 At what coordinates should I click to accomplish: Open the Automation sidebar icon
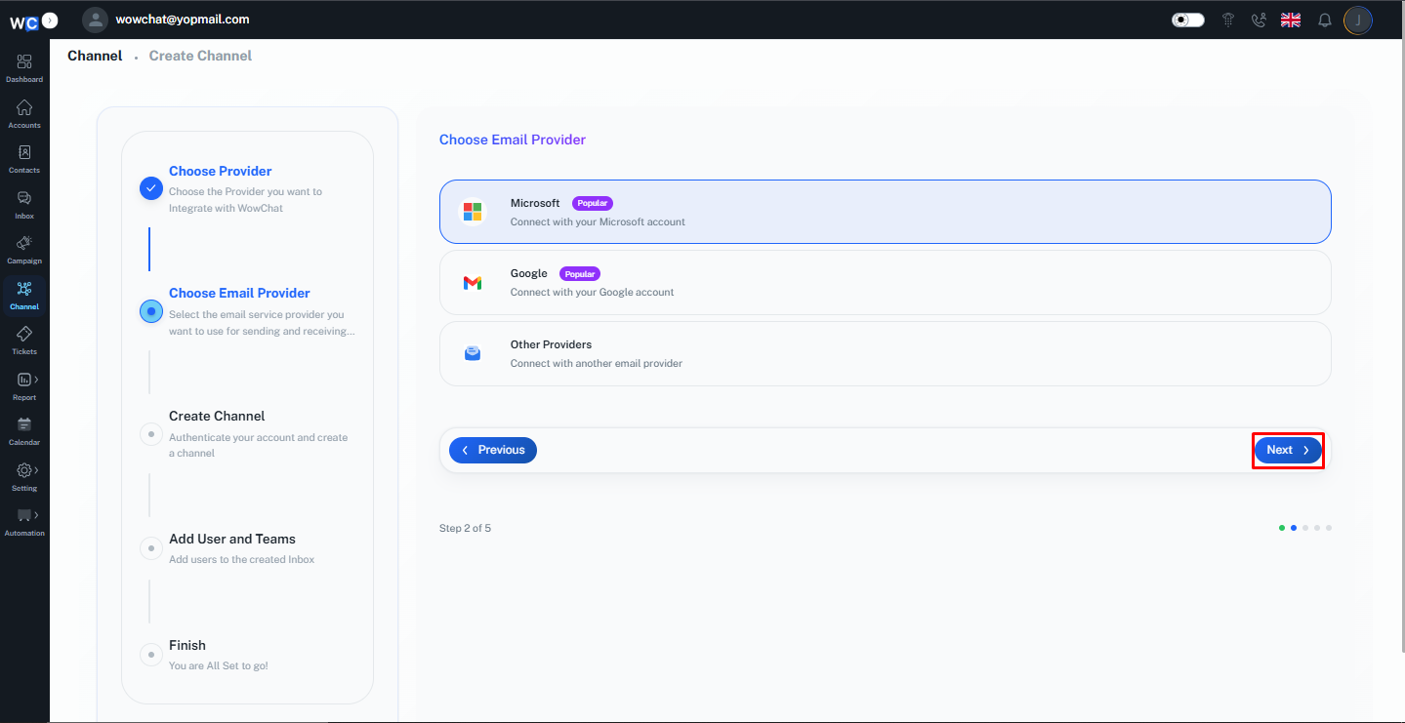[24, 515]
